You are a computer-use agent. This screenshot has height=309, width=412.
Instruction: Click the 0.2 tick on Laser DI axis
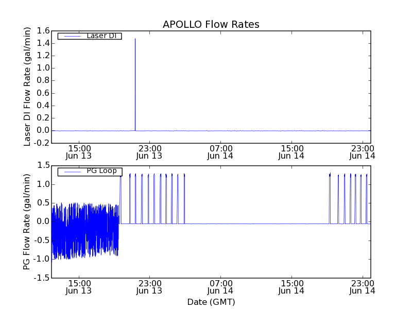point(43,118)
